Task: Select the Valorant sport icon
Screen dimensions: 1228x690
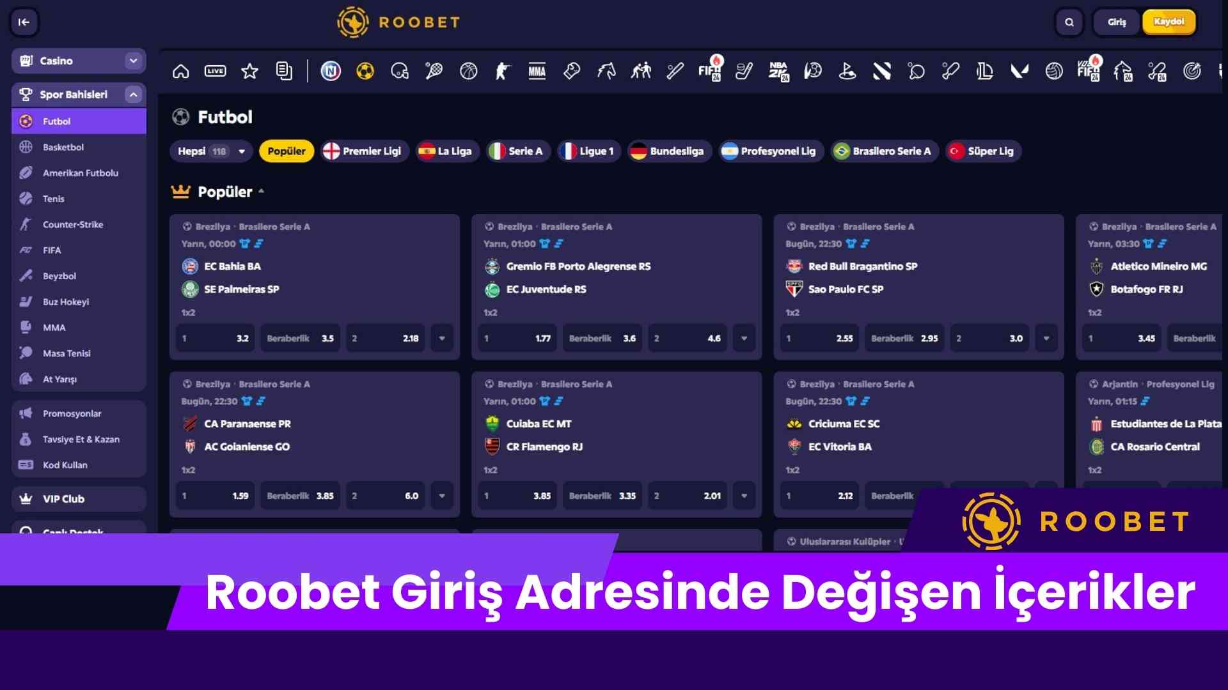Action: [x=1019, y=71]
